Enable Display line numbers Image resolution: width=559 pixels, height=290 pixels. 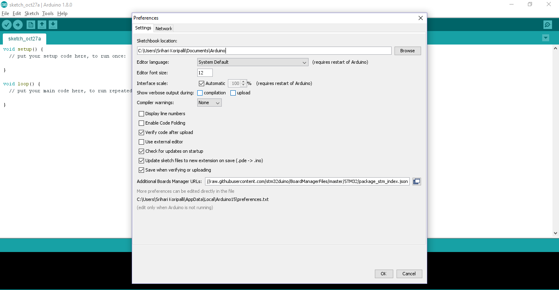coord(141,114)
